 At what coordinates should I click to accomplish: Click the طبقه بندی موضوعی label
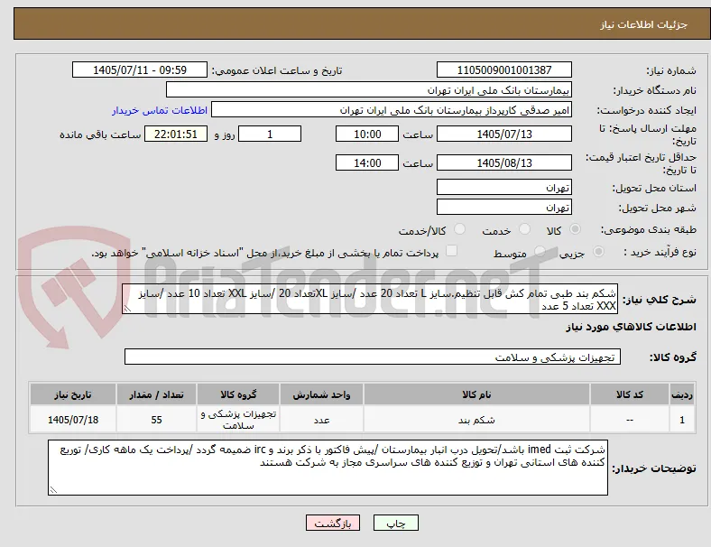649,229
